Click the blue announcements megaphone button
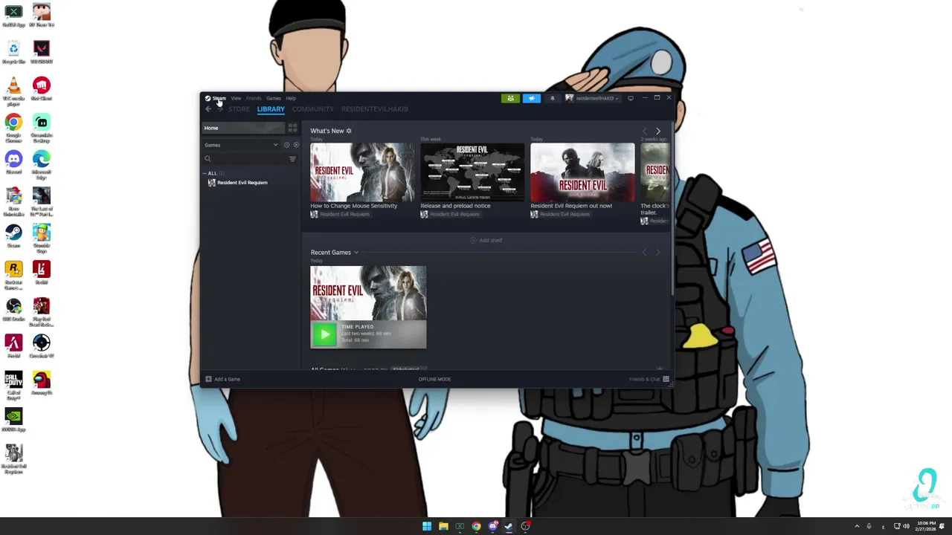 pos(531,98)
